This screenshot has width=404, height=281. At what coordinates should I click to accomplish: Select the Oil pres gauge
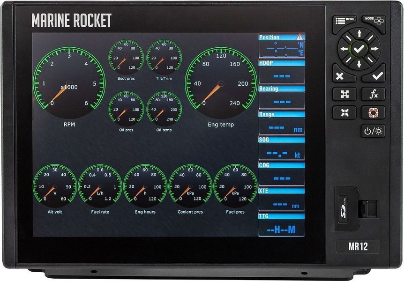click(126, 109)
